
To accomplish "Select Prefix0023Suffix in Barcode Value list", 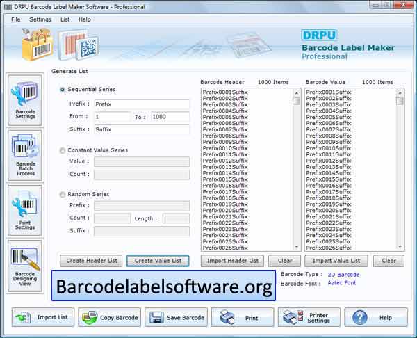I will (329, 229).
